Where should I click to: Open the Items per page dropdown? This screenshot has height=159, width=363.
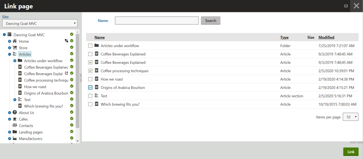[x=351, y=117]
